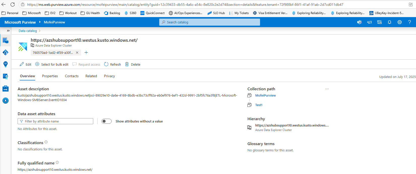Click Request access button
416x174 pixels.
(x=86, y=64)
